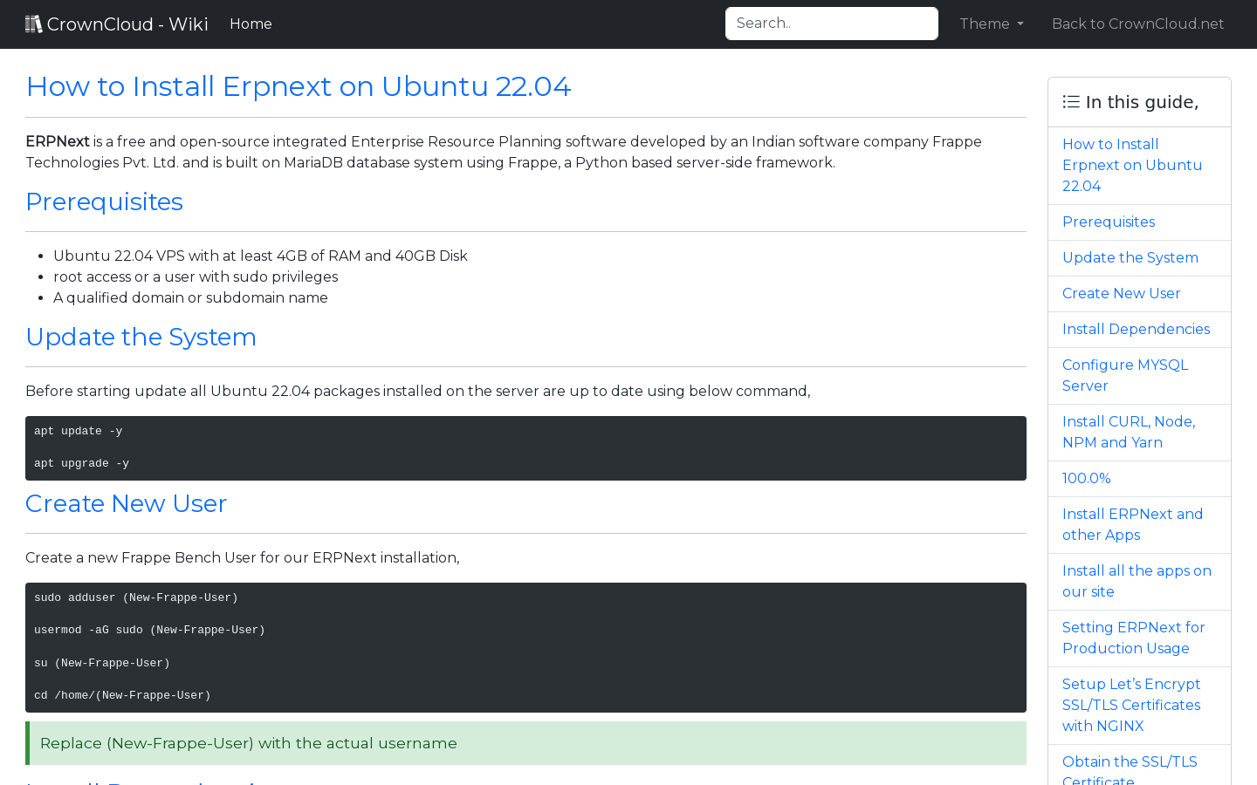The width and height of the screenshot is (1257, 785).
Task: Click the 'How to Install Erpnext' page title
Action: pyautogui.click(x=298, y=86)
